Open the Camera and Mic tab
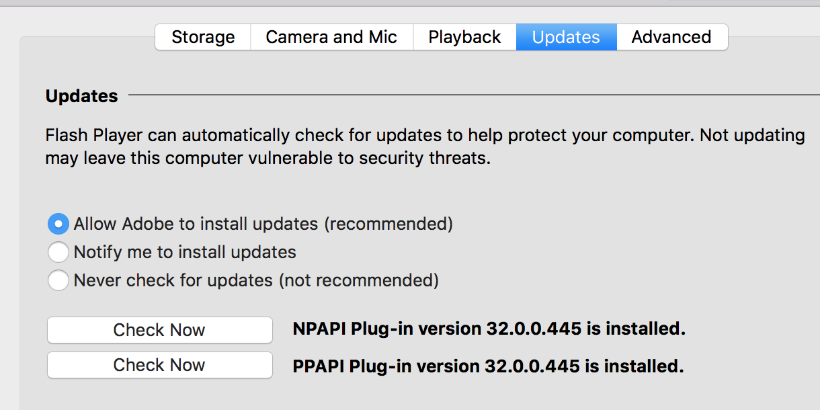The image size is (820, 410). (x=331, y=37)
